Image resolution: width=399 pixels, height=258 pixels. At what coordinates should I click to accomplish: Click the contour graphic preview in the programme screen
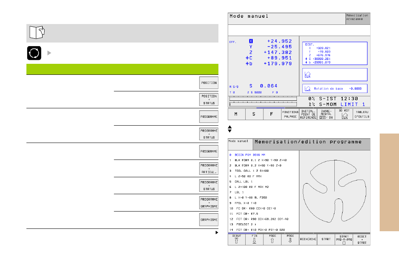[x=335, y=191]
